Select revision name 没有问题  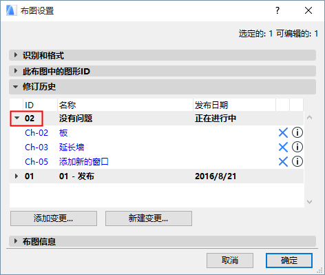pyautogui.click(x=76, y=119)
